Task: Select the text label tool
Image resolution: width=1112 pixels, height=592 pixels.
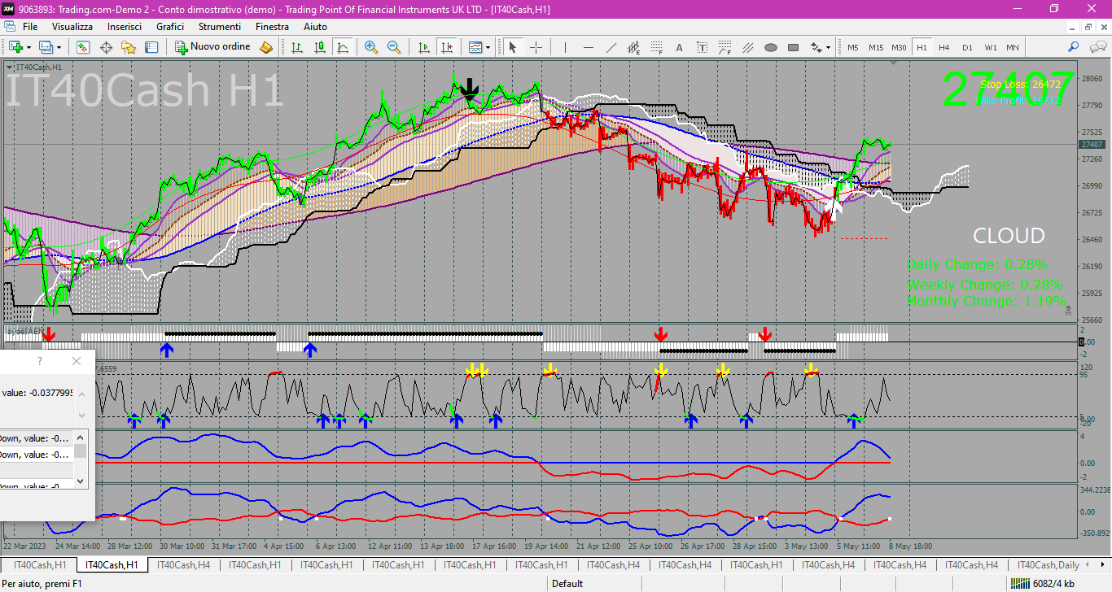Action: click(702, 47)
